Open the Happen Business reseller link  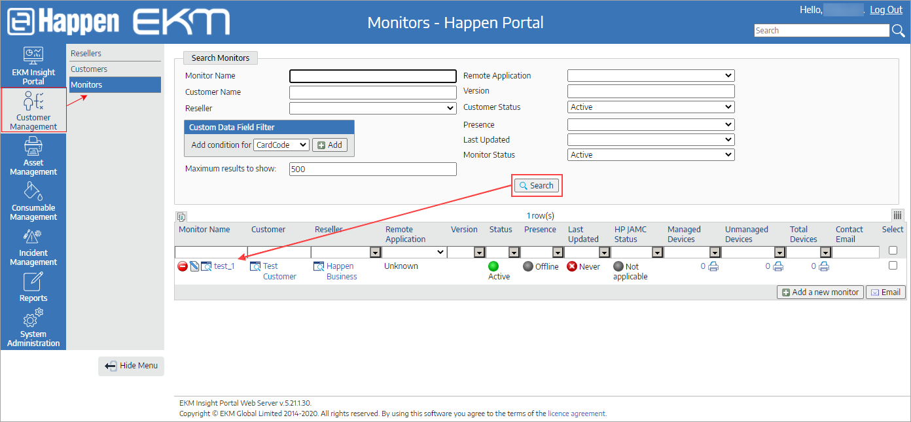[x=342, y=272]
